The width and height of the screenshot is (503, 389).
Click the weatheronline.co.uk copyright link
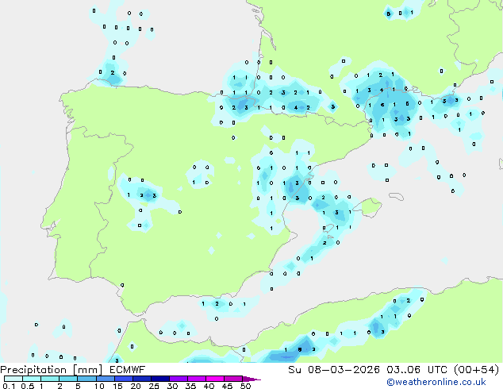436,382
